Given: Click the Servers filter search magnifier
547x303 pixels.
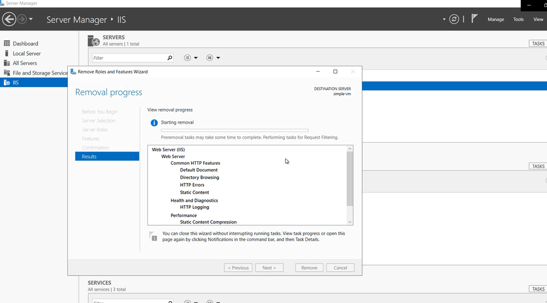Looking at the screenshot, I should 170,58.
